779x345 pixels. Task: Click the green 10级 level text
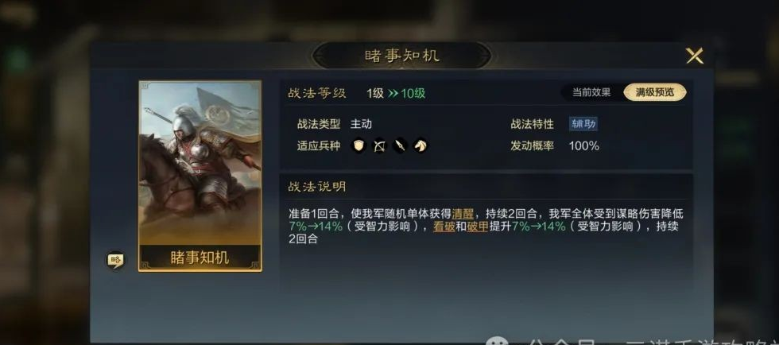click(x=413, y=94)
